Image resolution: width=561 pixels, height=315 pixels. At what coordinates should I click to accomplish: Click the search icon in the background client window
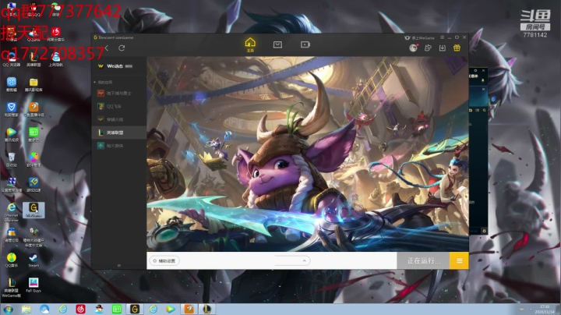(484, 110)
